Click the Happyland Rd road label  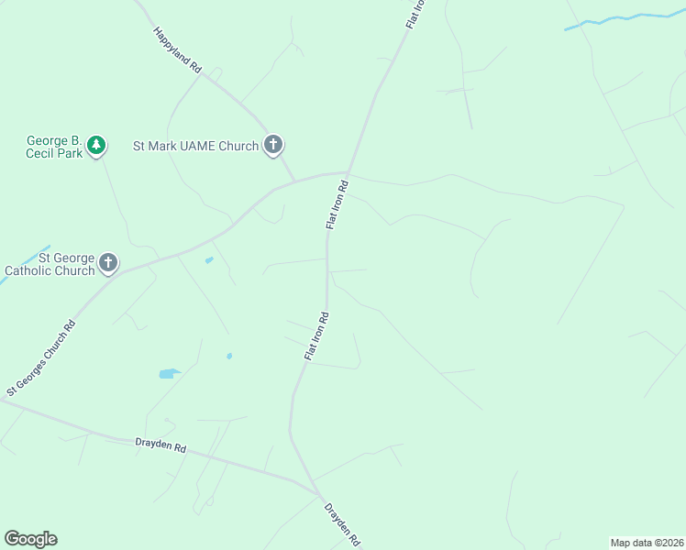[x=177, y=49]
